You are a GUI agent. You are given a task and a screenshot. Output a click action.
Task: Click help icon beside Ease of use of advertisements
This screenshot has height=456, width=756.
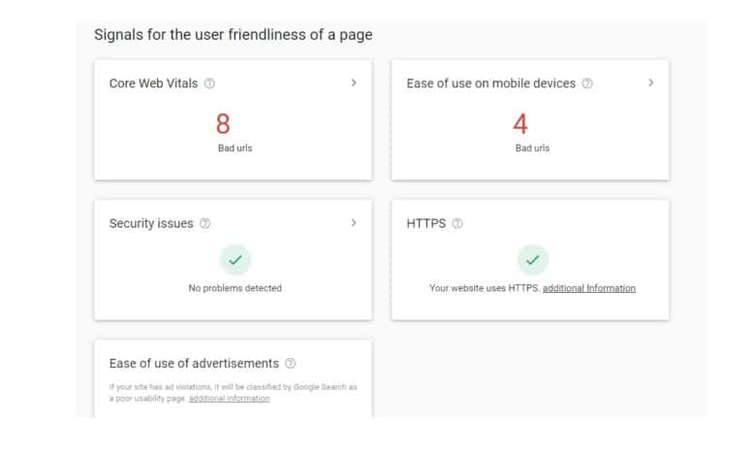290,364
